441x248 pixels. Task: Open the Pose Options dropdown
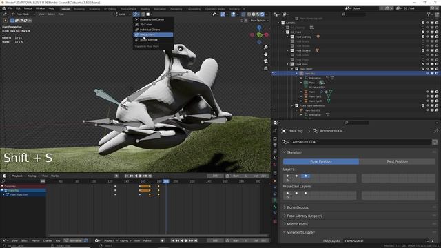pos(259,20)
